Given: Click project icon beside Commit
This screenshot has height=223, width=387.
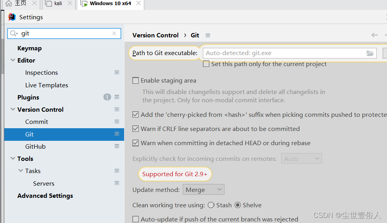Looking at the screenshot, I should tap(117, 122).
